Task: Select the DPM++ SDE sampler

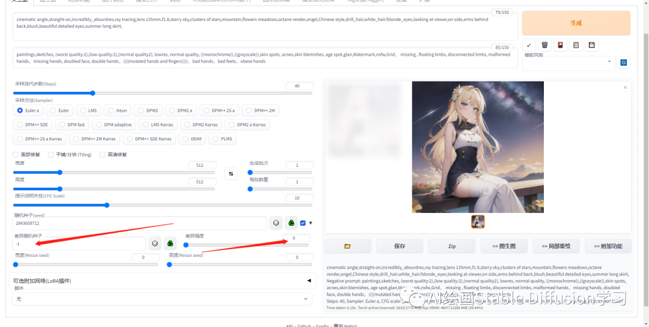Action: point(32,124)
